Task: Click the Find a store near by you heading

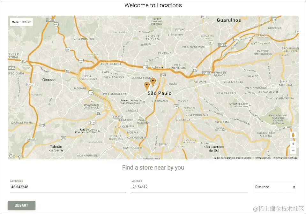Action: coord(153,167)
